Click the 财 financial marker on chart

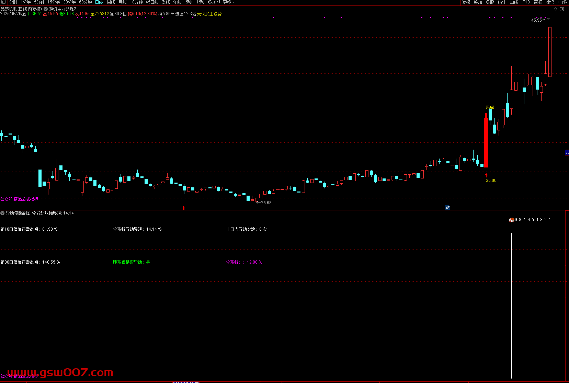click(447, 207)
